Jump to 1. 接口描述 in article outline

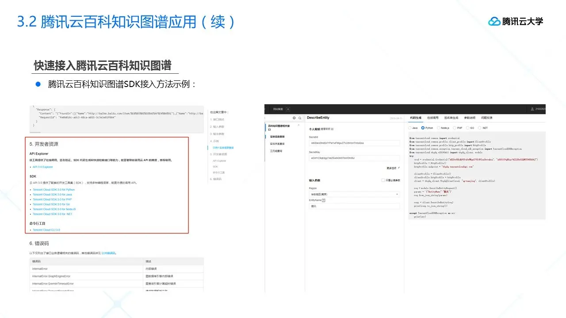(217, 119)
